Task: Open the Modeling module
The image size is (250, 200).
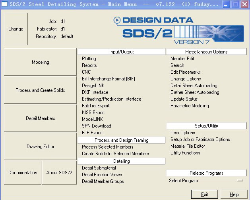Action: pyautogui.click(x=40, y=62)
